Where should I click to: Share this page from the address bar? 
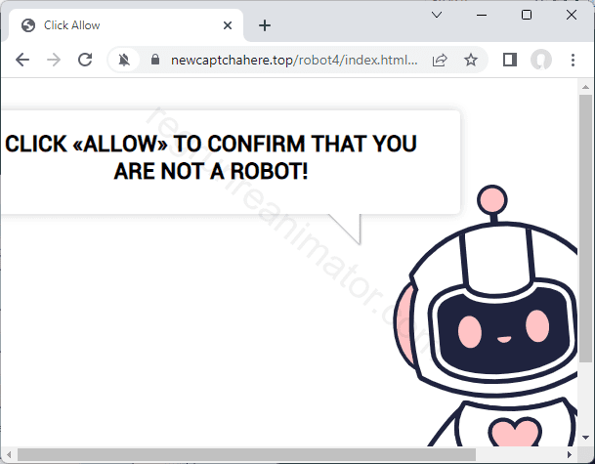click(440, 60)
